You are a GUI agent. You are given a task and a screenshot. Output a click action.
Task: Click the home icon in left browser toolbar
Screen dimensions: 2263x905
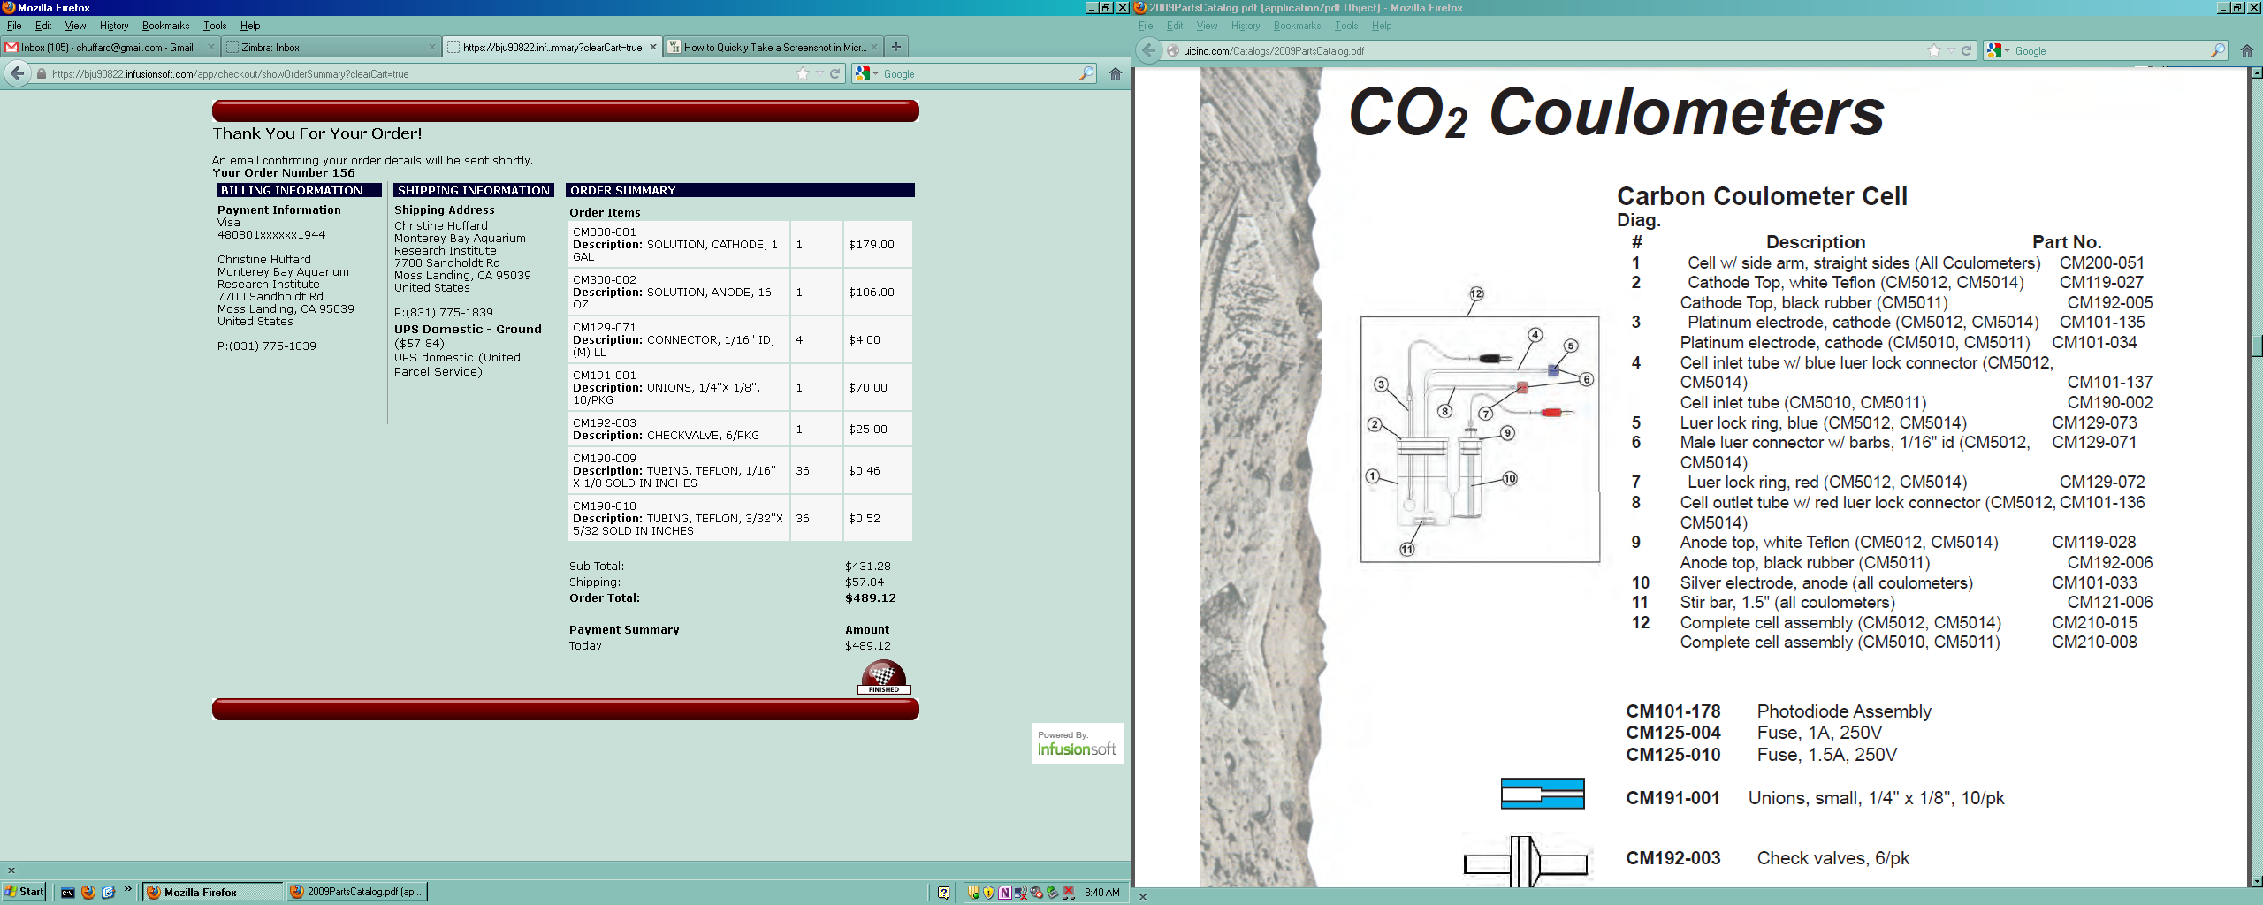point(1116,73)
